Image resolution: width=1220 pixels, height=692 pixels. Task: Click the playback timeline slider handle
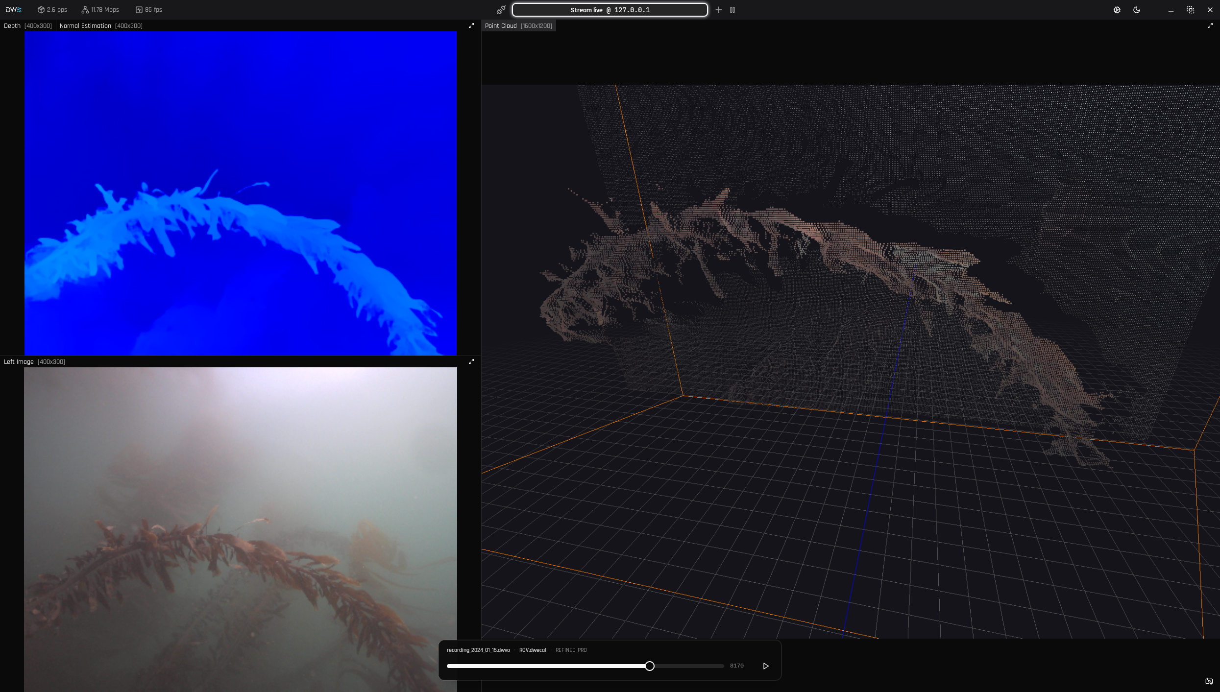650,666
